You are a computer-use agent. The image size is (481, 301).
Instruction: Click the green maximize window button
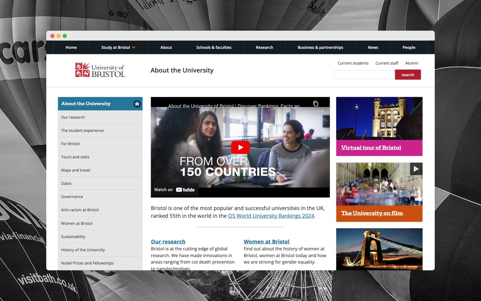pos(65,36)
